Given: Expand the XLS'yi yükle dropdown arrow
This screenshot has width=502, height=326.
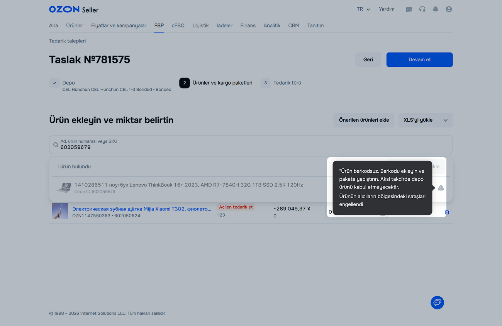Looking at the screenshot, I should [x=446, y=120].
